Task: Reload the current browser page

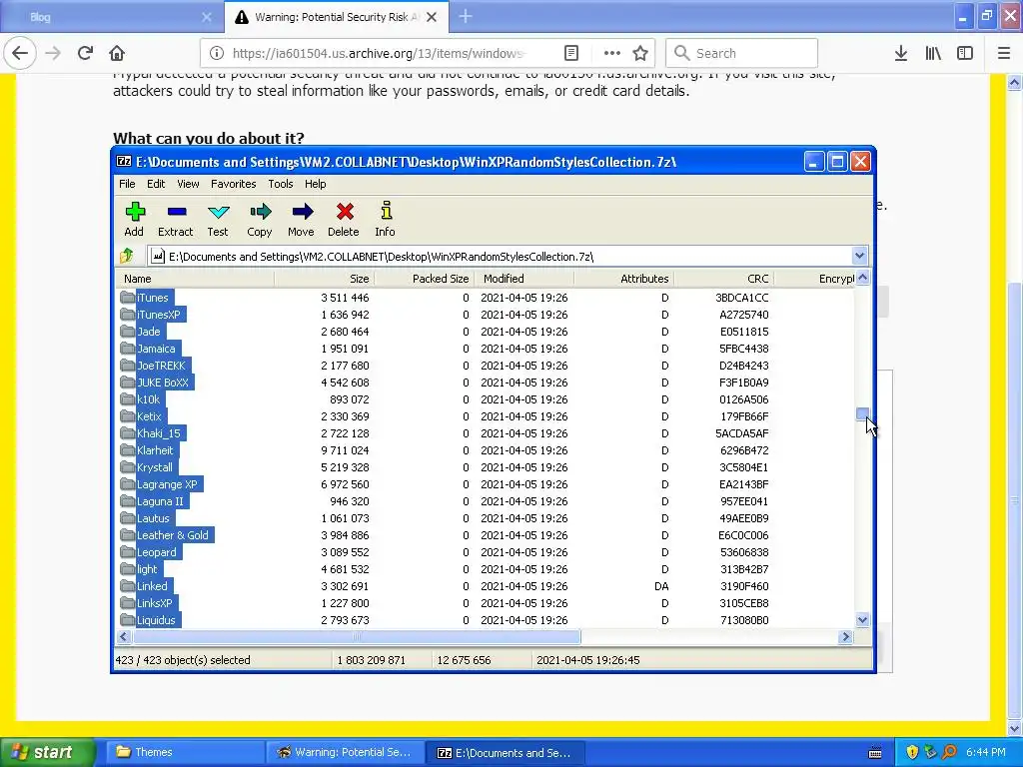Action: click(85, 53)
